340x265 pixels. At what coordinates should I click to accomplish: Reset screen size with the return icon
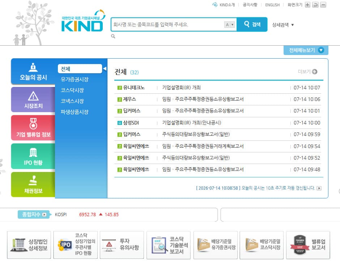coord(315,5)
